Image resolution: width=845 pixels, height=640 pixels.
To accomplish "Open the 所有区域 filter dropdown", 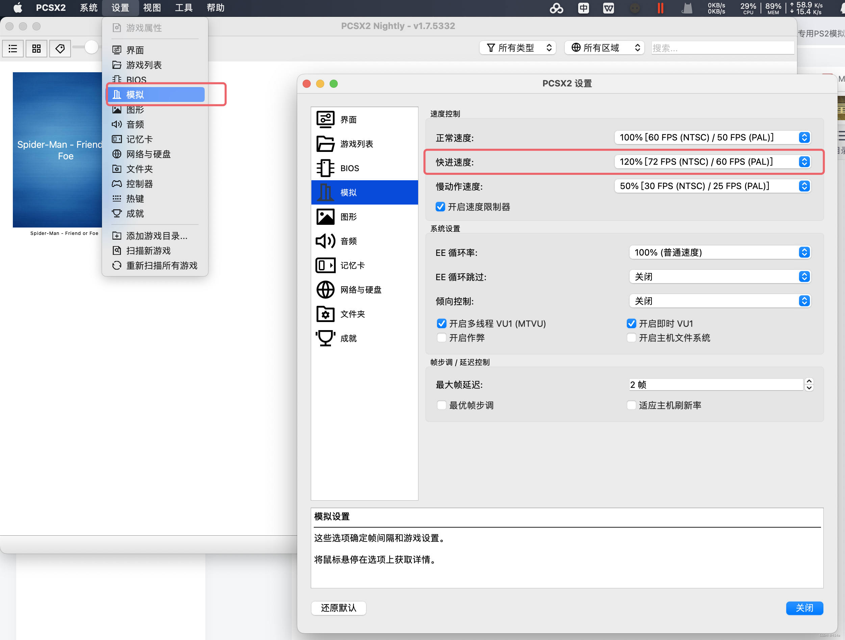I will pos(604,47).
